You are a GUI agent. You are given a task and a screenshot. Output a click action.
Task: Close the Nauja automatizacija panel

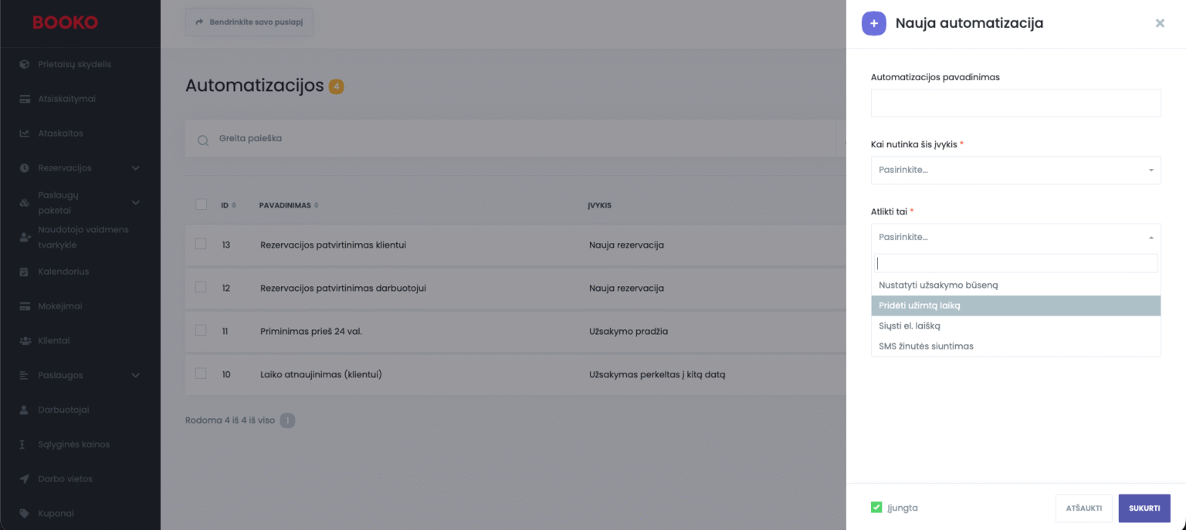tap(1160, 23)
